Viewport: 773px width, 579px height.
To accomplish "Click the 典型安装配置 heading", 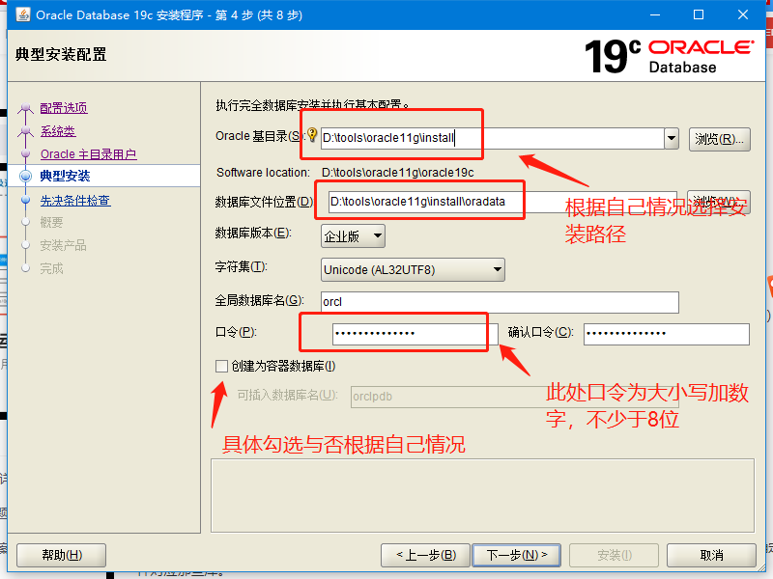I will pos(61,54).
